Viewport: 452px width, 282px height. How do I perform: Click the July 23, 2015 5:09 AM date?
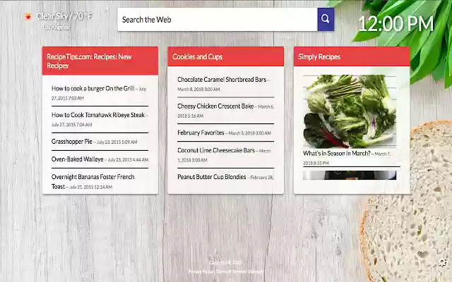[117, 142]
